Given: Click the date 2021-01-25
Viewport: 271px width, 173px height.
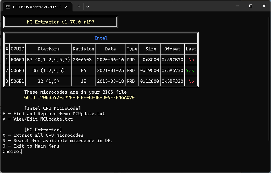Looking at the screenshot, I should point(110,70).
